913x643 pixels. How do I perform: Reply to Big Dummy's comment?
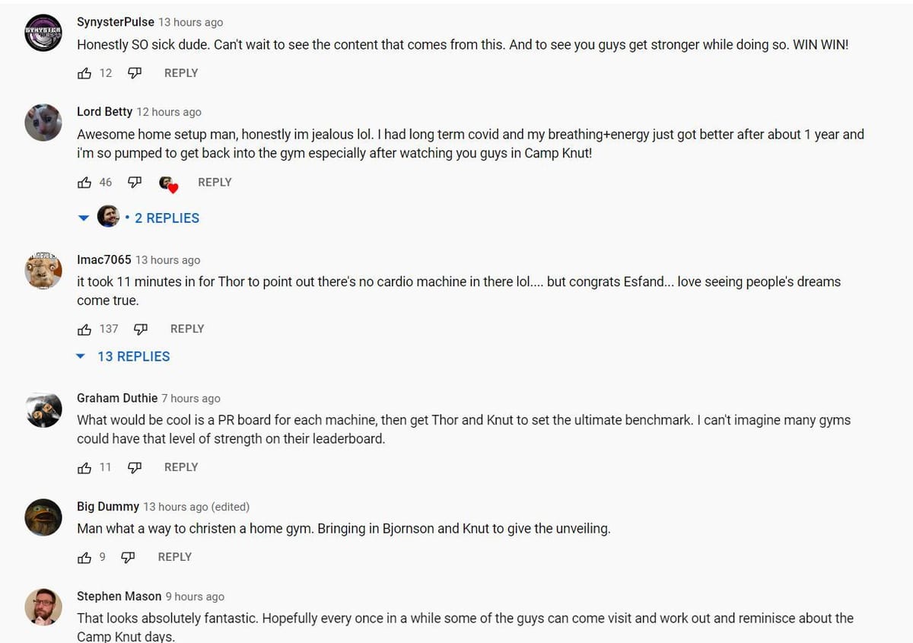pyautogui.click(x=174, y=557)
